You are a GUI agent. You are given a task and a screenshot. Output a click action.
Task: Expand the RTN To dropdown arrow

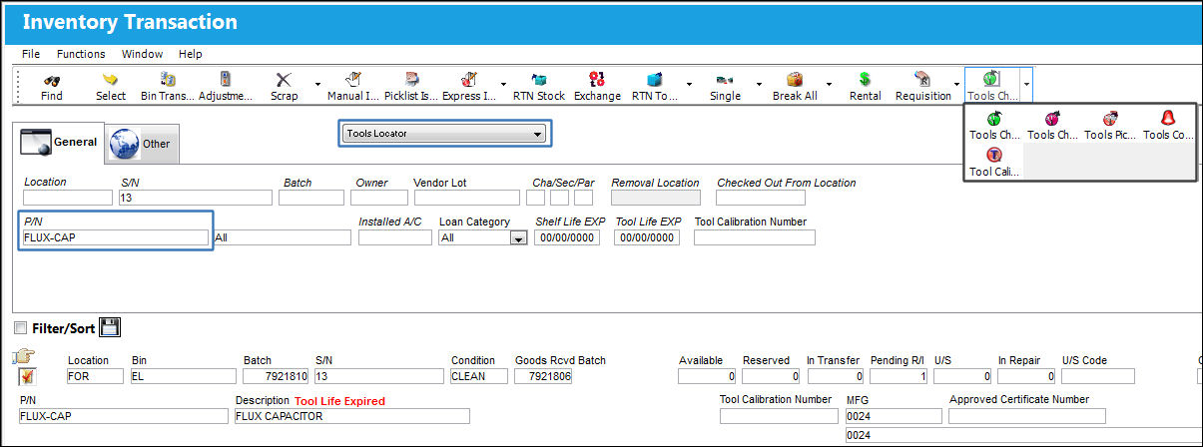(x=690, y=85)
